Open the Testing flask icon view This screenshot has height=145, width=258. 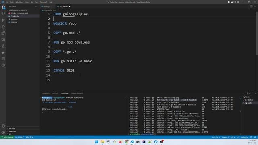point(3,46)
